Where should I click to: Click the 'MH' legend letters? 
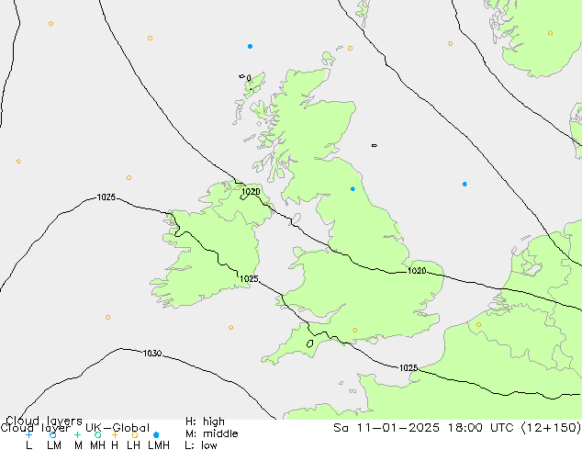point(97,445)
